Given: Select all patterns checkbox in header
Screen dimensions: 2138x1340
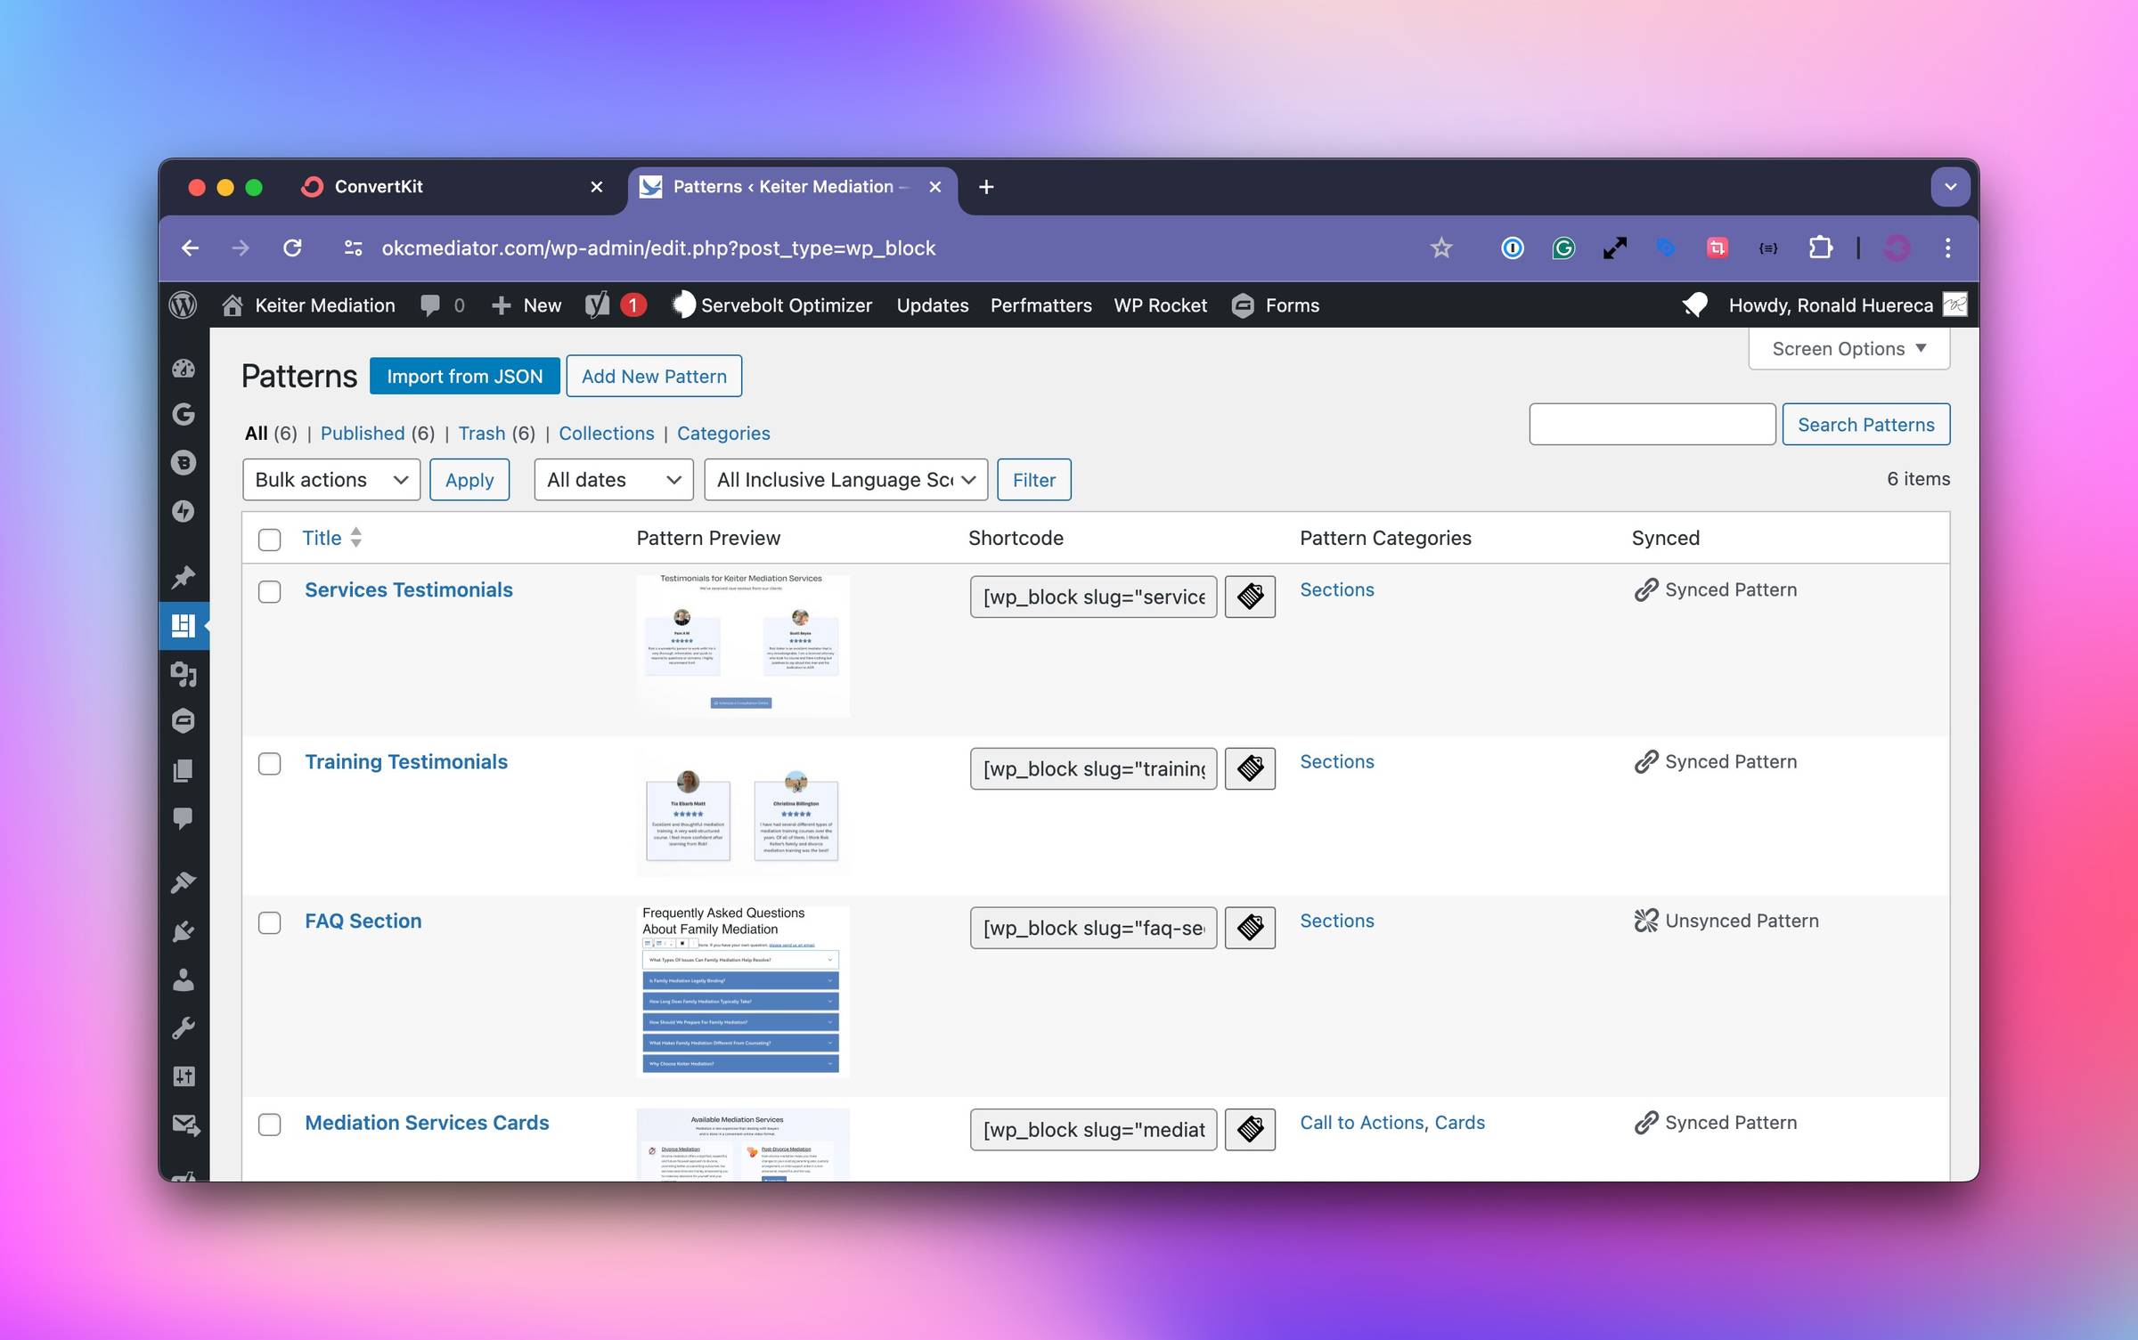Looking at the screenshot, I should pos(269,539).
